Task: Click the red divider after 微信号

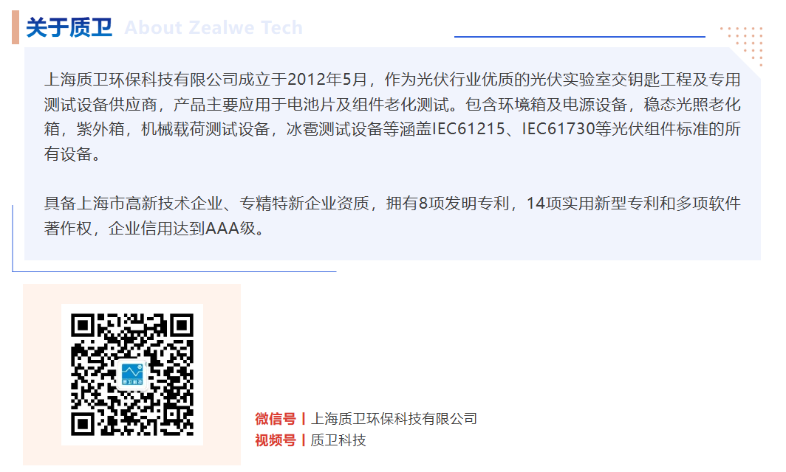Action: tap(304, 419)
